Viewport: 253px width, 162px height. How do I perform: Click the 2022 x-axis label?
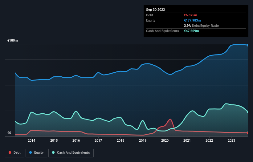coord(209,140)
